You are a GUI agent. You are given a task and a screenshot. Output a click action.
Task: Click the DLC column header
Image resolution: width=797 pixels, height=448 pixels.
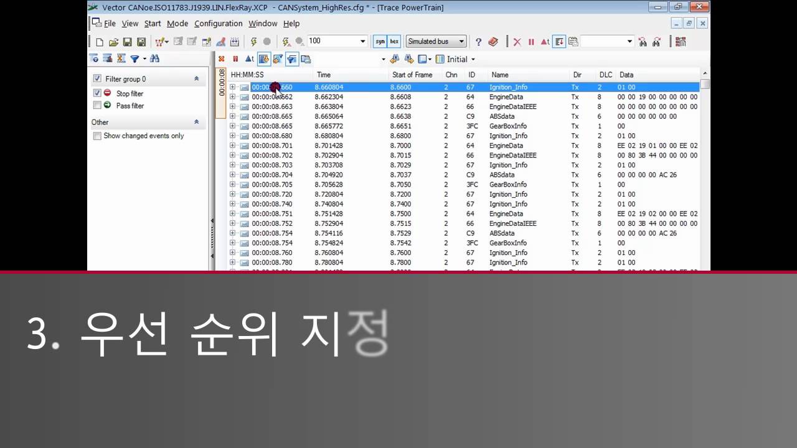coord(605,75)
